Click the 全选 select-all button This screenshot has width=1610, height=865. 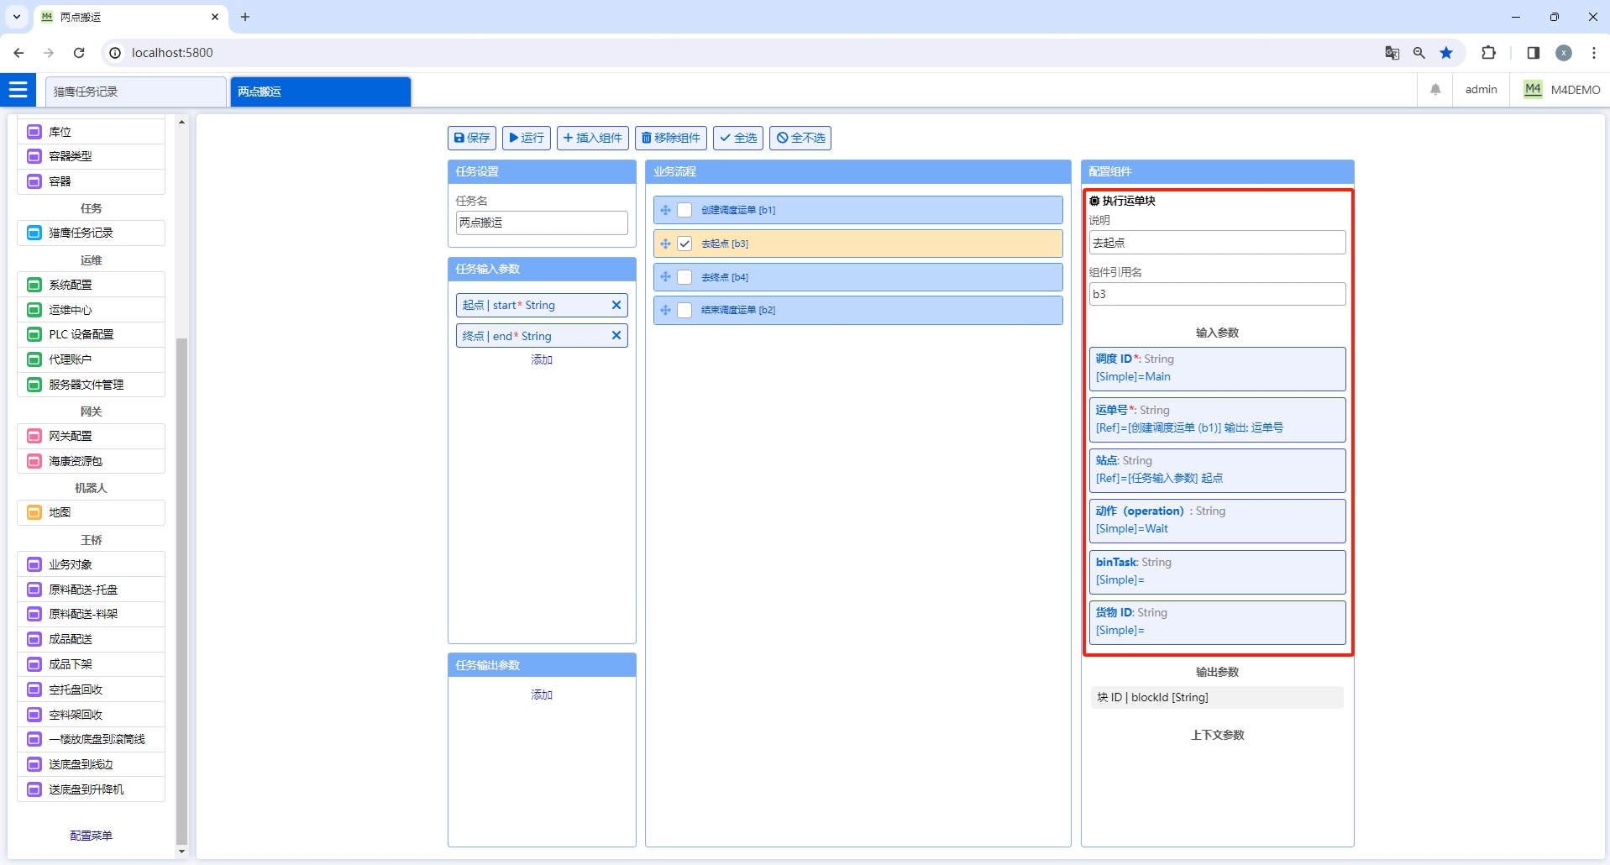click(x=738, y=138)
